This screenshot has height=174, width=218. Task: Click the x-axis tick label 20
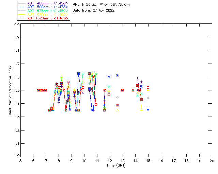coord(212,161)
